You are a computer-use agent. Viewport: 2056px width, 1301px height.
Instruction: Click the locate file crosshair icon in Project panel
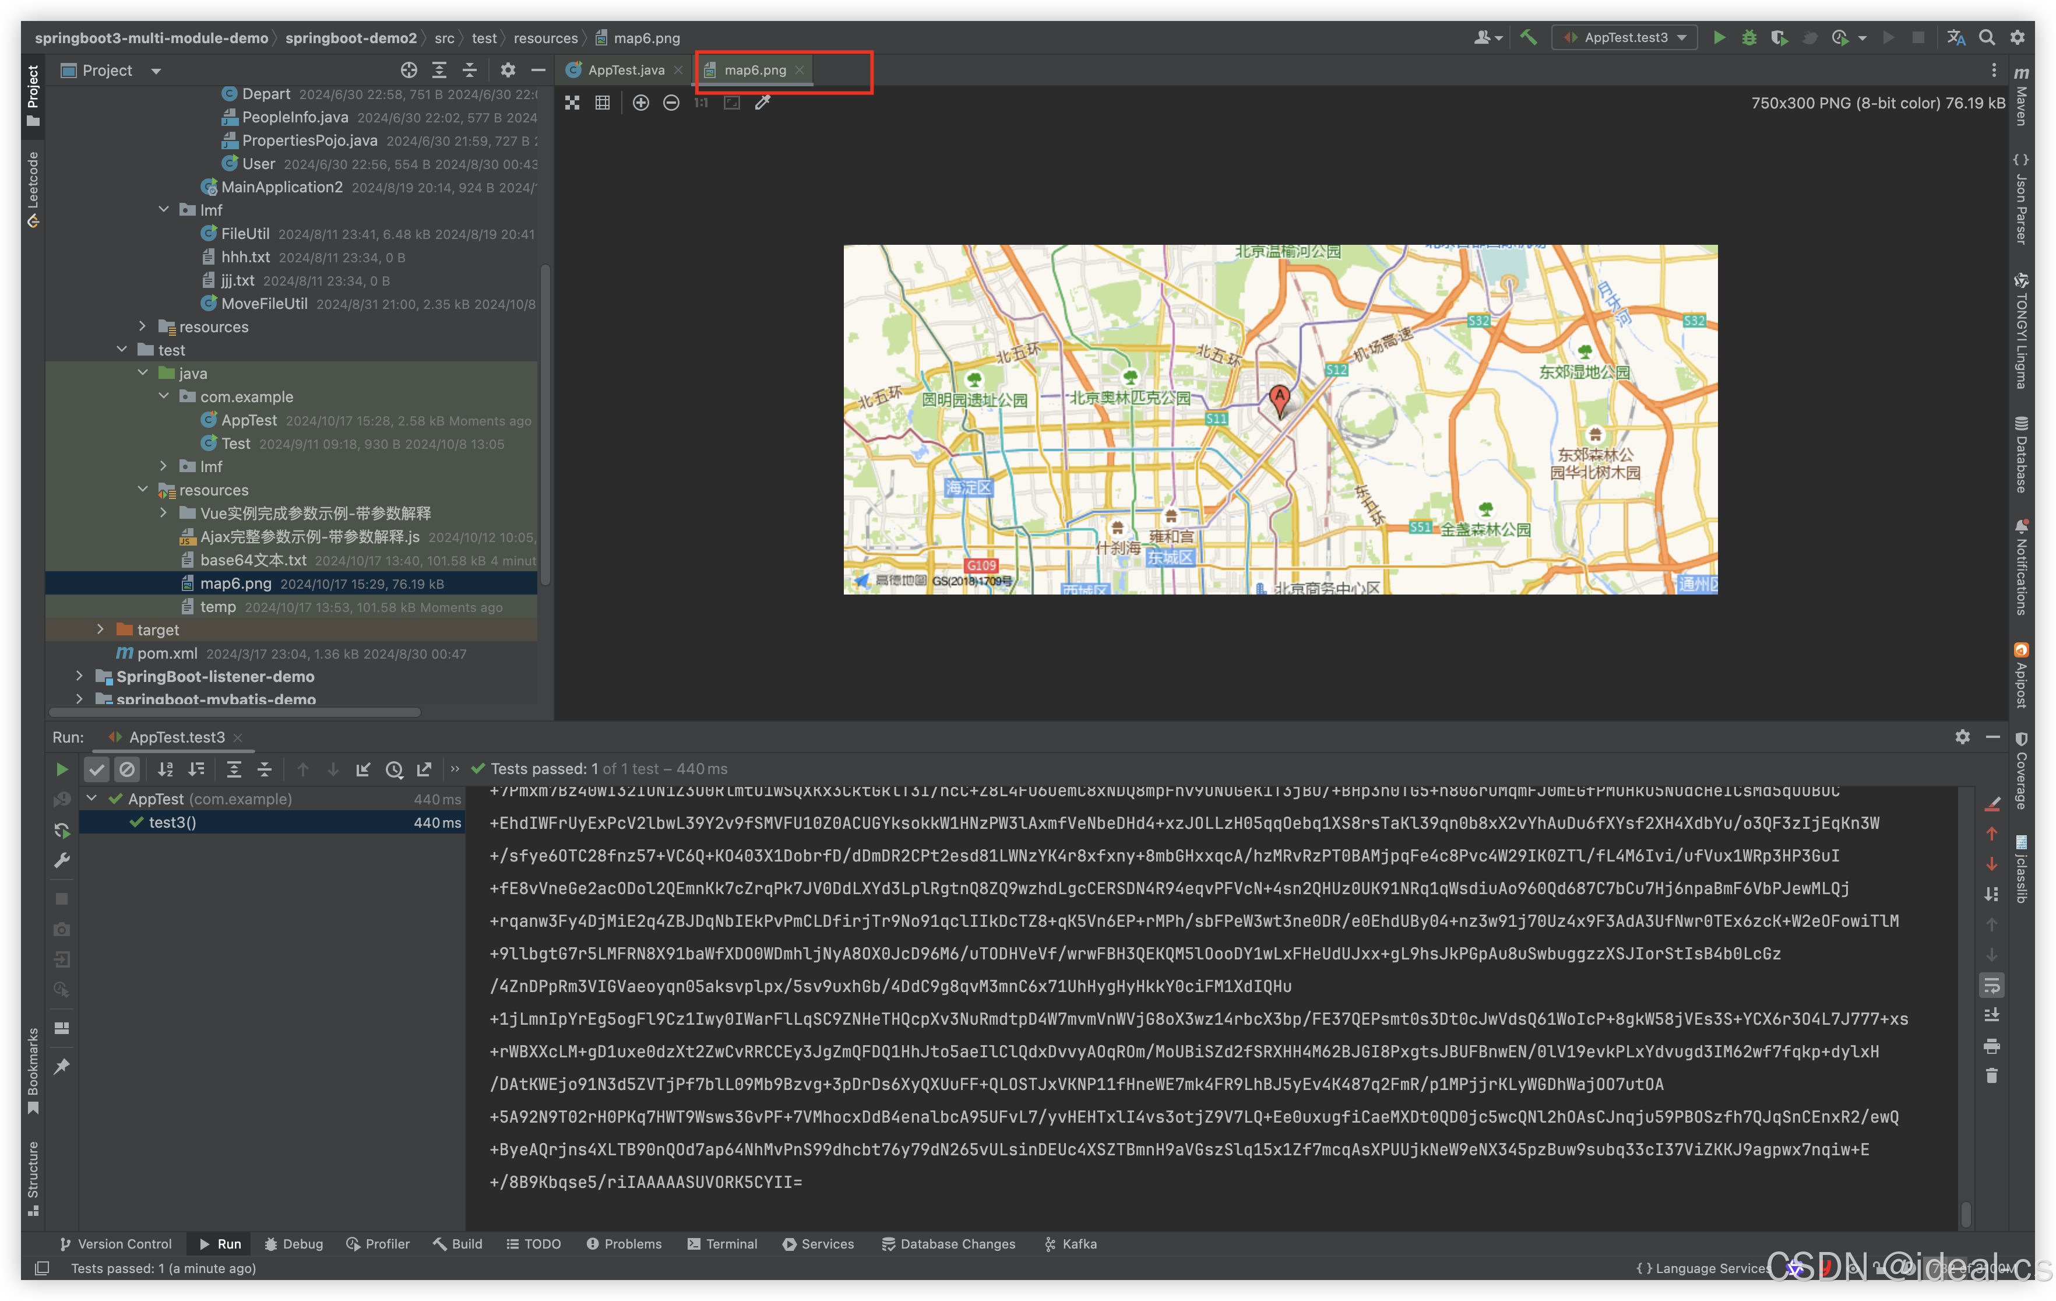point(409,70)
